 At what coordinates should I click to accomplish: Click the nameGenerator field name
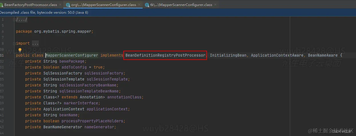click(99, 127)
